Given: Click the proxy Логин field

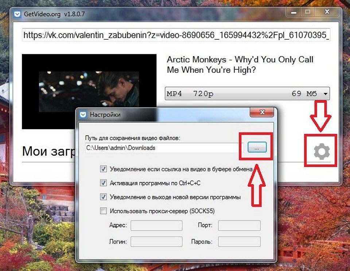Looking at the screenshot, I should [156, 242].
